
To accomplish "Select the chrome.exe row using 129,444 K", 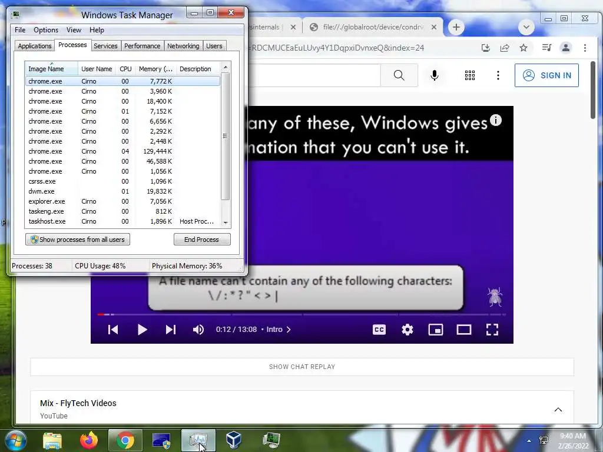I will 122,151.
